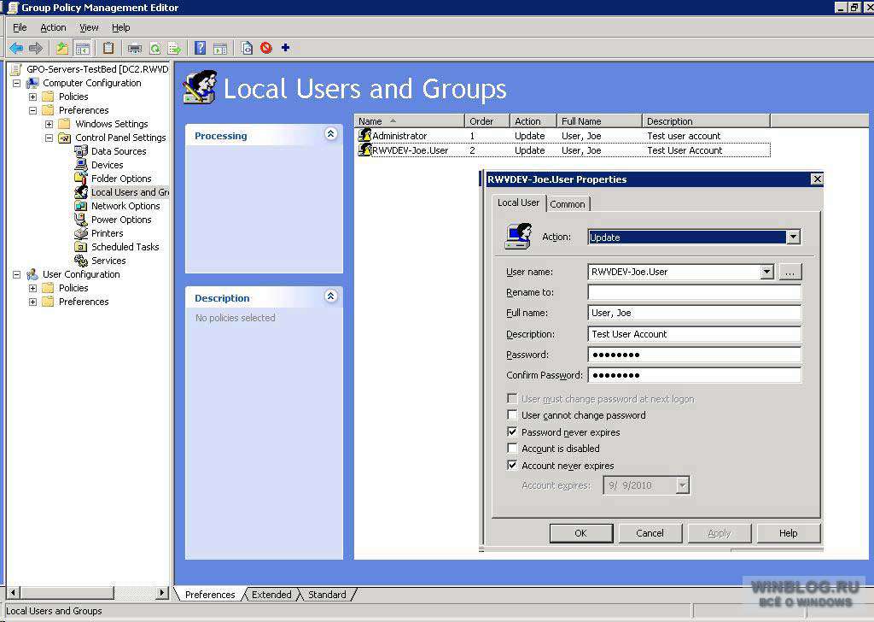
Task: Tick 'User must change password at next logon'
Action: coord(512,398)
